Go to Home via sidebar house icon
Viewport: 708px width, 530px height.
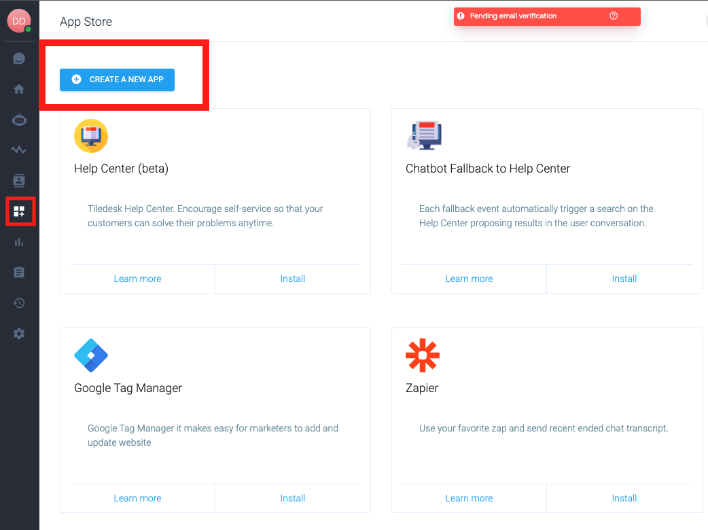pos(19,89)
